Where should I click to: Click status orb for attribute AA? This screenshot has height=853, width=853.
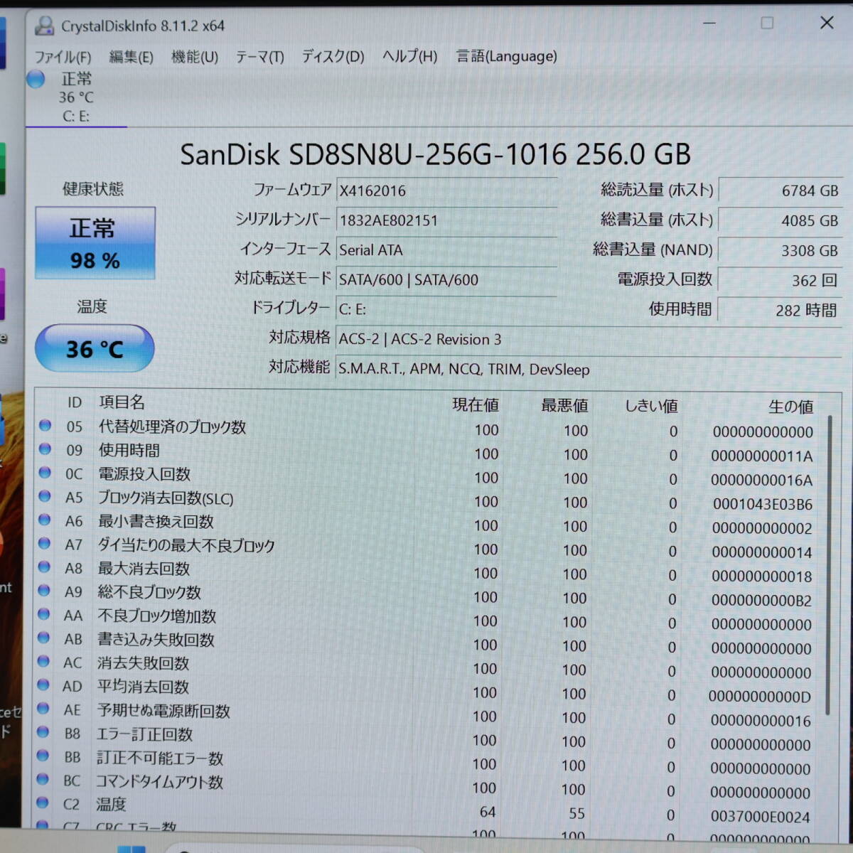click(x=44, y=614)
